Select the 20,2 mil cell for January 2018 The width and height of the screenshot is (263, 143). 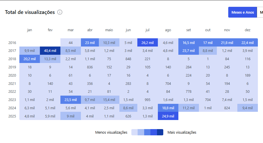[30, 59]
